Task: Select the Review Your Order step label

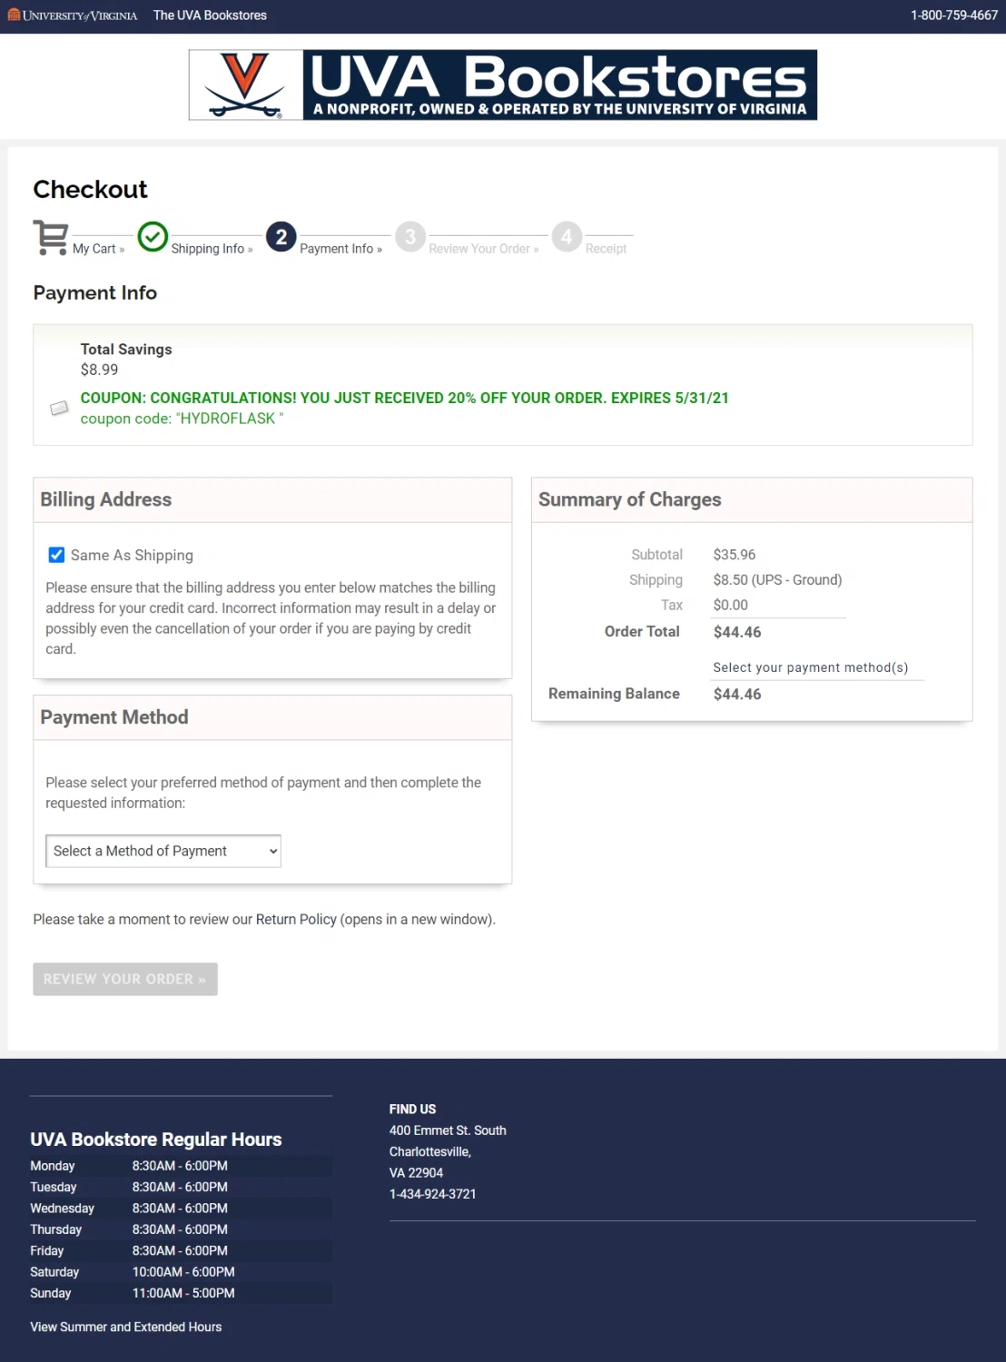Action: coord(483,249)
